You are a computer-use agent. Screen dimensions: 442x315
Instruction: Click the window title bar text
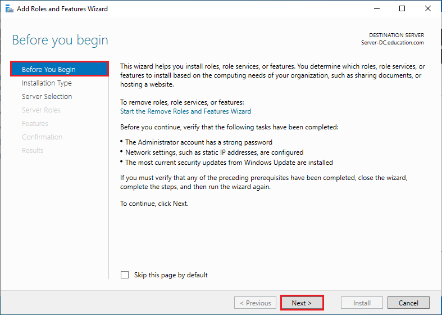point(62,9)
